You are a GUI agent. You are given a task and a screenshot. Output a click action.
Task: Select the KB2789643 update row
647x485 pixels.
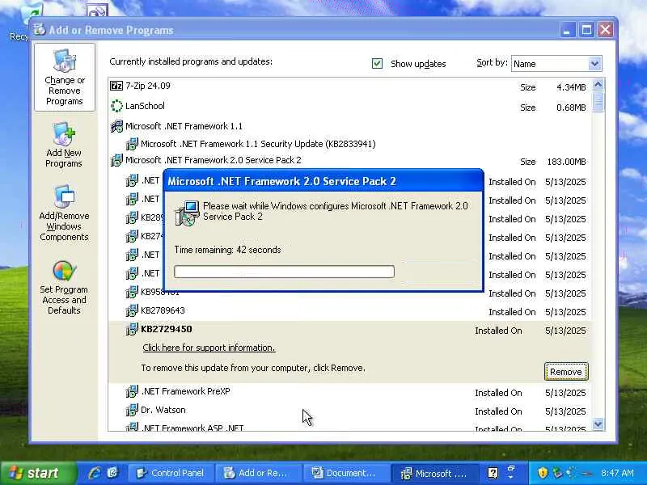tap(349, 311)
